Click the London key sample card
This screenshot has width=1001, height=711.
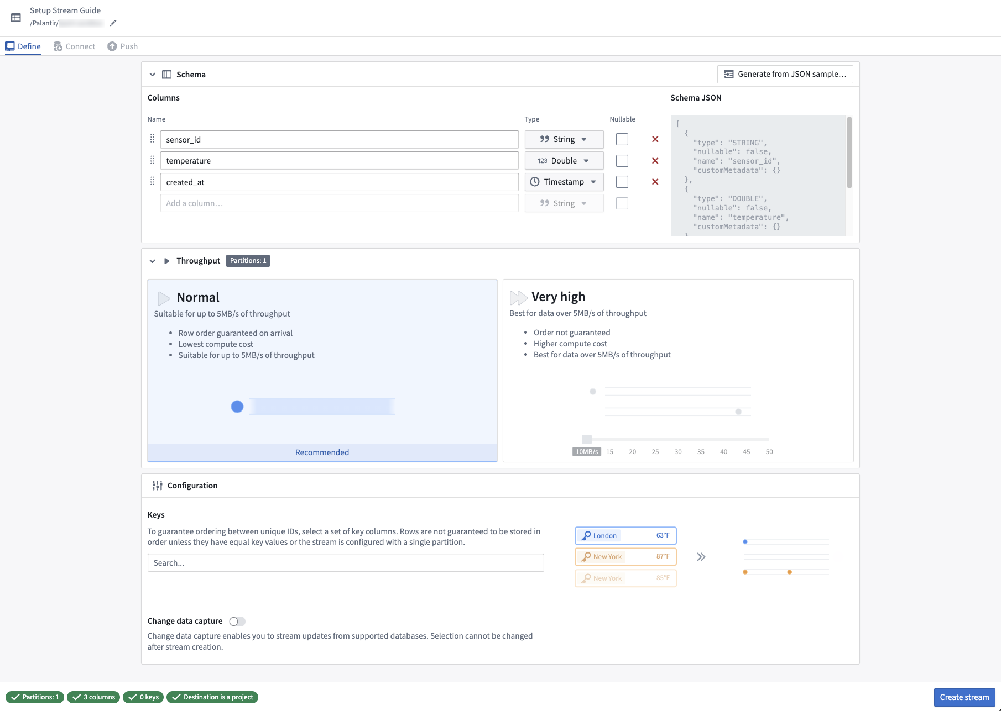(x=625, y=535)
